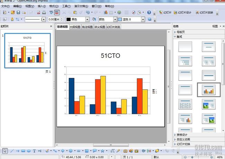The height and width of the screenshot is (159, 225).
Task: Click the Spellcheck ABC icon
Action: tap(51, 12)
